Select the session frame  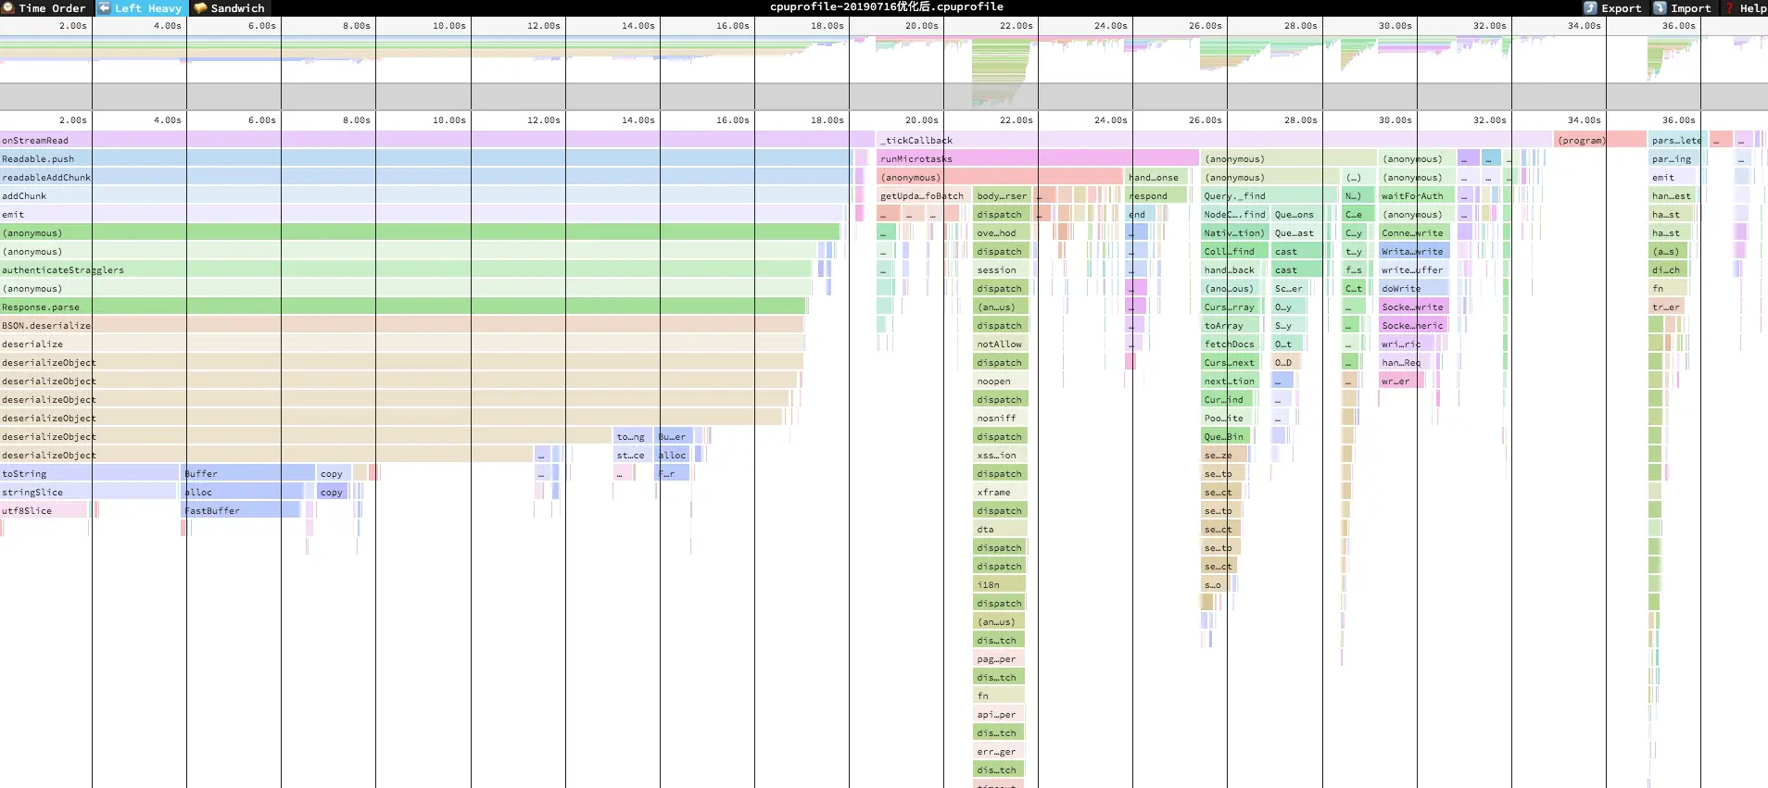[1001, 269]
